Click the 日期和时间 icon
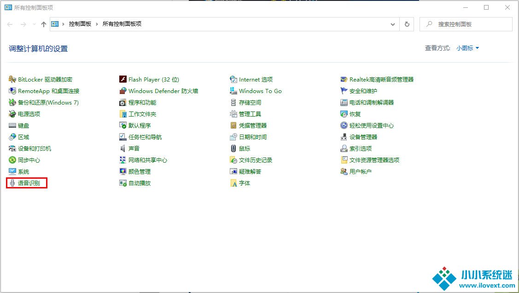 [x=233, y=137]
